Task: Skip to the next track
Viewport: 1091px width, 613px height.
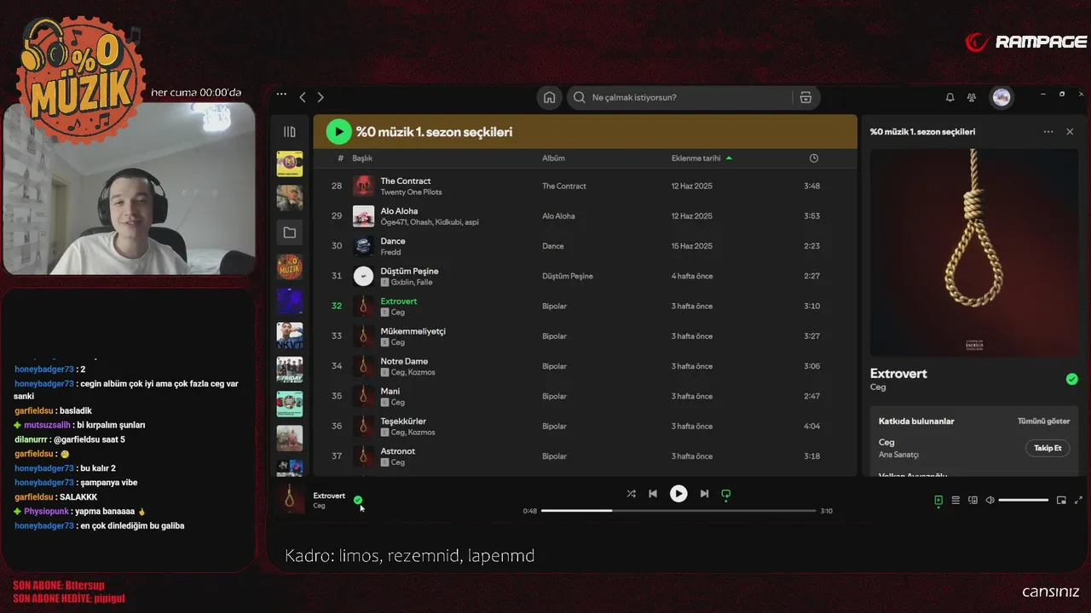Action: click(704, 494)
